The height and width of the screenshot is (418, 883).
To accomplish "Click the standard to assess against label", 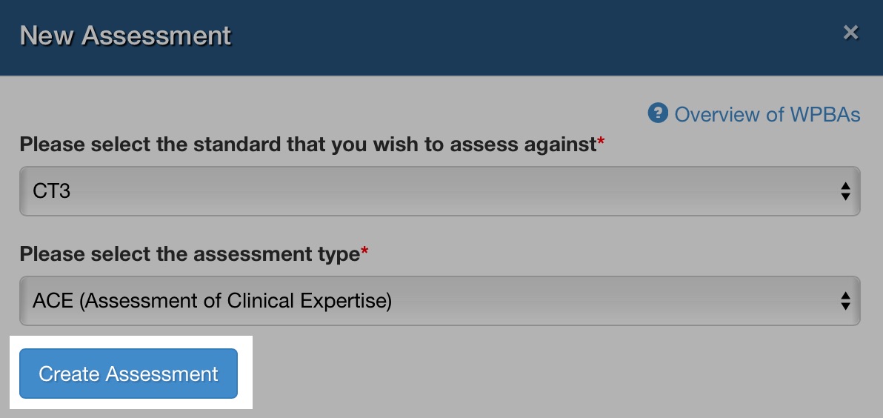I will pos(307,145).
